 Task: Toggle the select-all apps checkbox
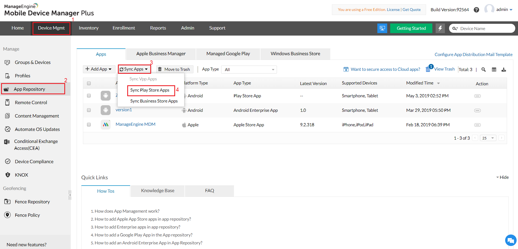pyautogui.click(x=89, y=83)
